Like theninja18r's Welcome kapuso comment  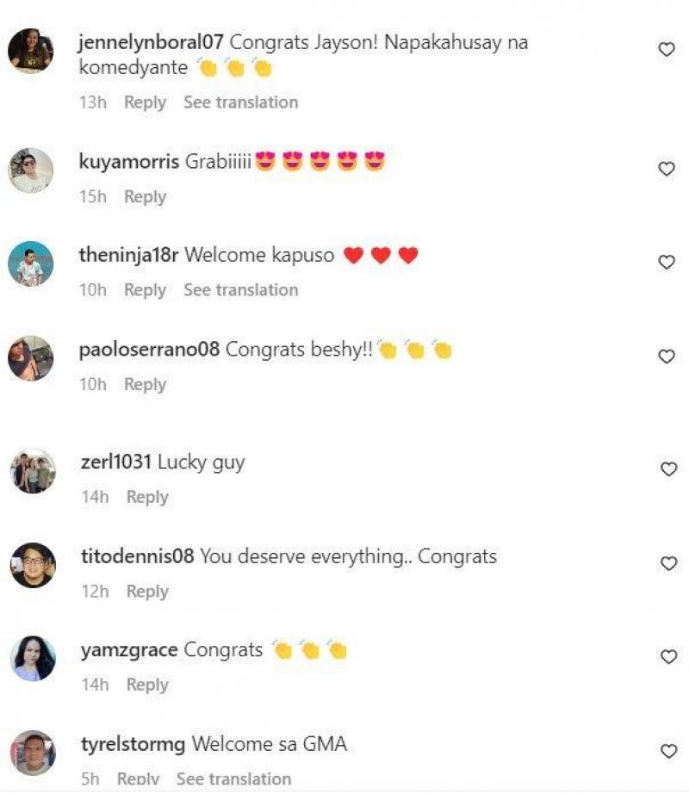[x=667, y=263]
